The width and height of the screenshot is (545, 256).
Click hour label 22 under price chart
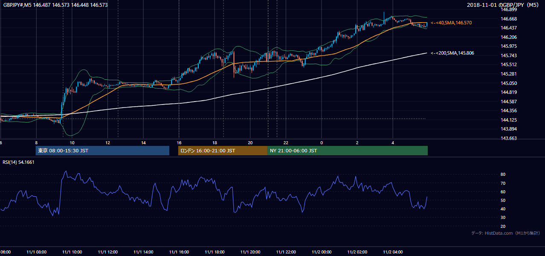[286, 143]
